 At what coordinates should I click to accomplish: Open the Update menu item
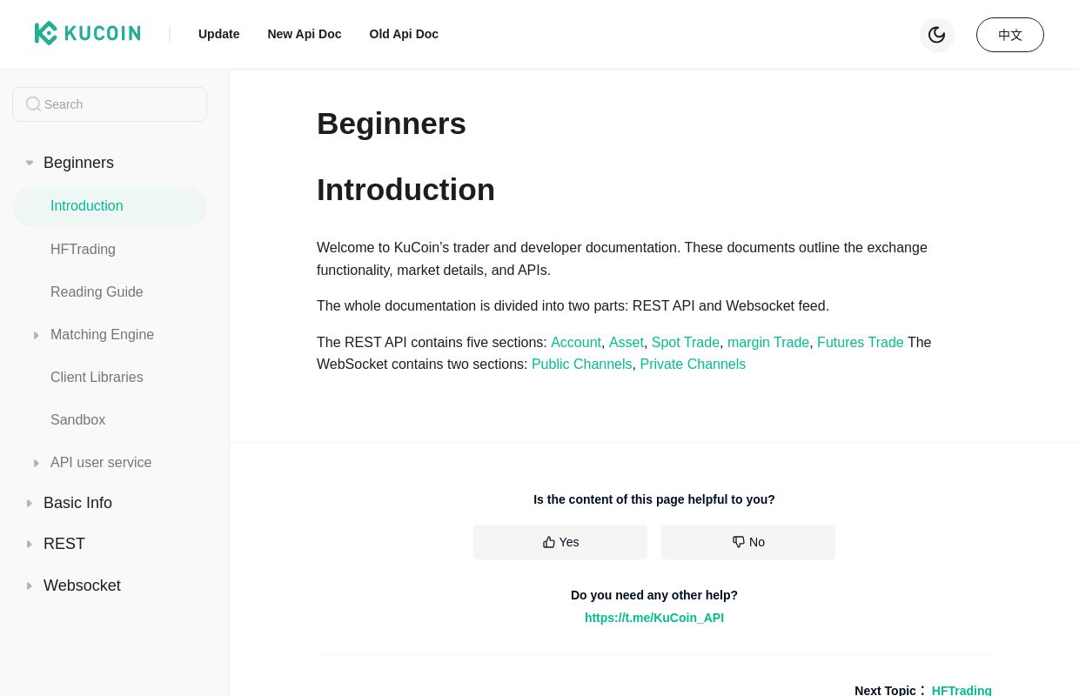click(218, 34)
